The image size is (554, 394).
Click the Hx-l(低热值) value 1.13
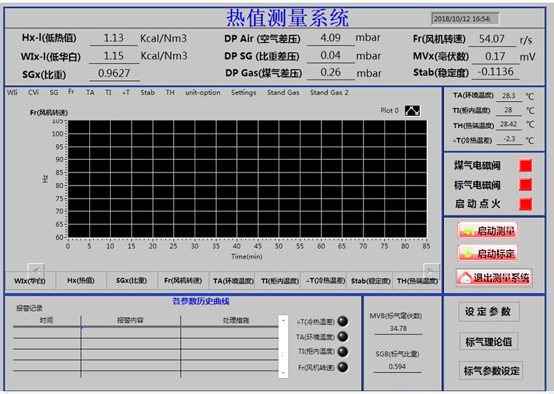pos(114,38)
